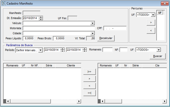Add UF to Percurso with > button
The width and height of the screenshot is (170, 107).
pyautogui.click(x=151, y=23)
